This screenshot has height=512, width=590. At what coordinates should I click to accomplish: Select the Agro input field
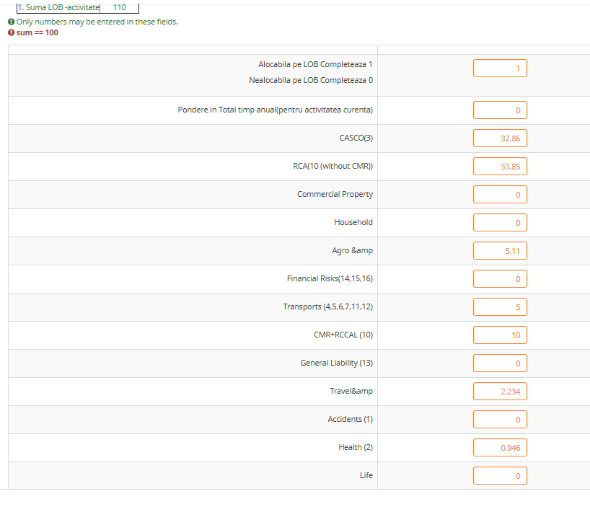click(x=500, y=251)
